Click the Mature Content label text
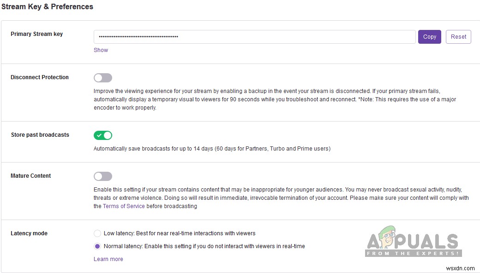The height and width of the screenshot is (273, 480). pyautogui.click(x=31, y=176)
